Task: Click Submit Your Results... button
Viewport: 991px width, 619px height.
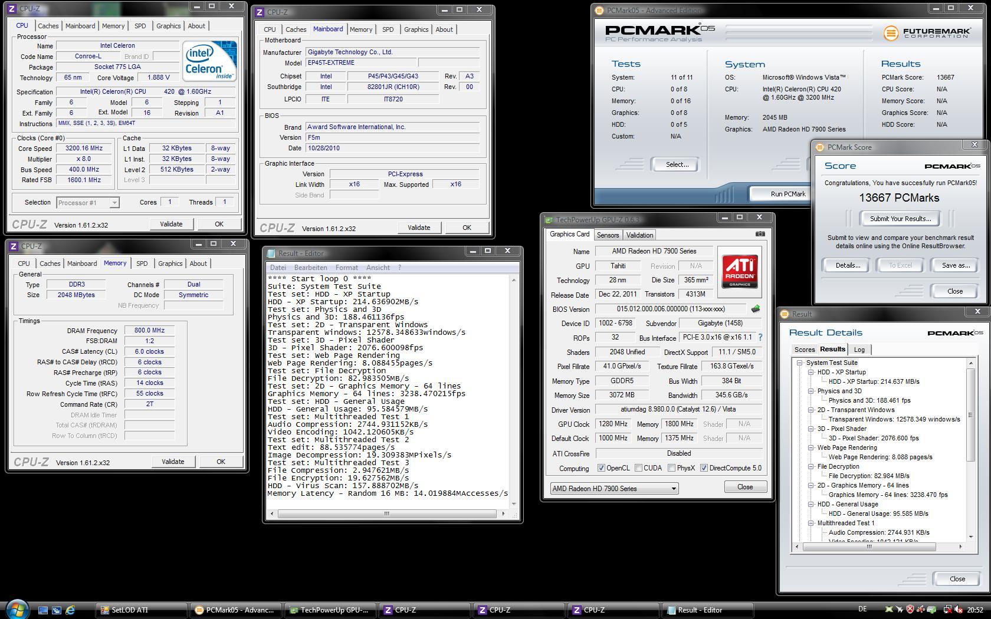Action: click(900, 219)
